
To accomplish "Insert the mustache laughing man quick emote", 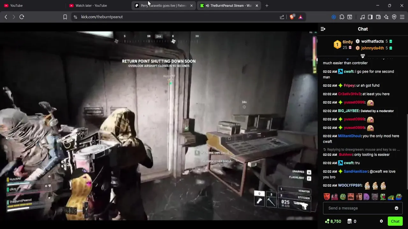I will pos(351,197).
